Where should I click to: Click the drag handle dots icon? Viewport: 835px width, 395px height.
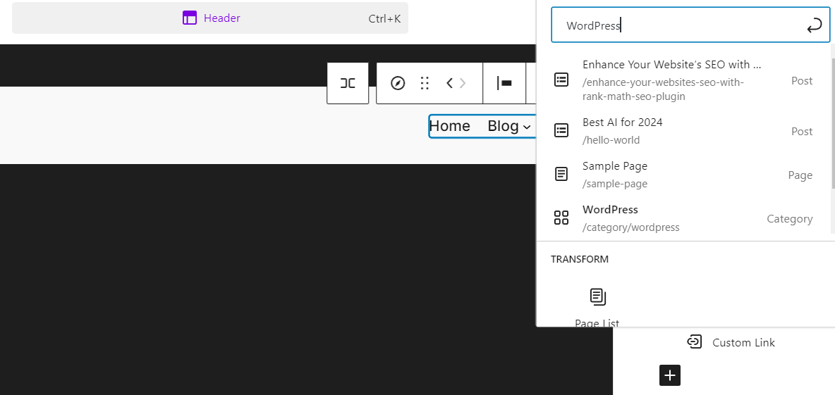tap(425, 83)
